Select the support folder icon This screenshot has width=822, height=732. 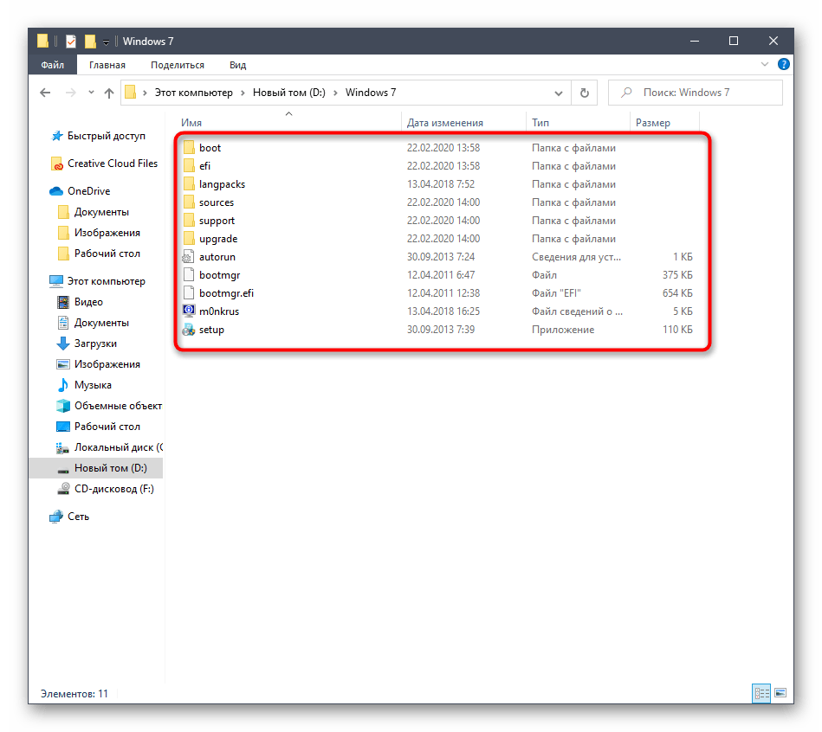pos(189,221)
